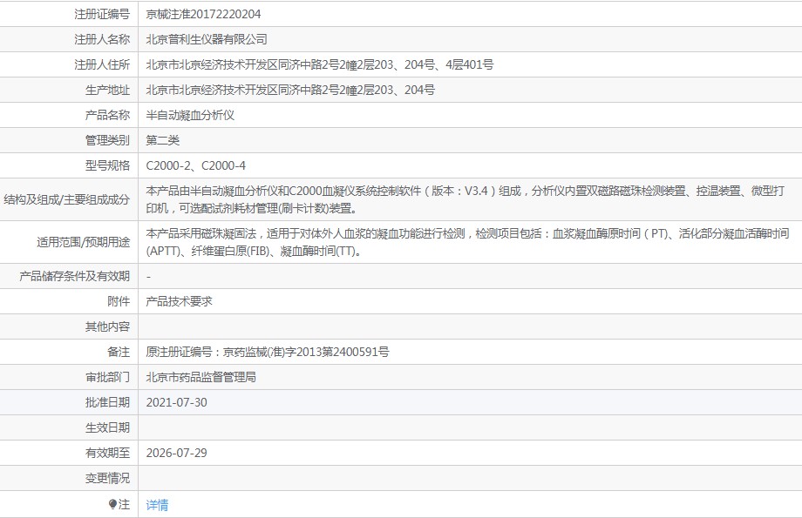Click the 管理类别 label
Screen dimensions: 802x518
(x=107, y=140)
